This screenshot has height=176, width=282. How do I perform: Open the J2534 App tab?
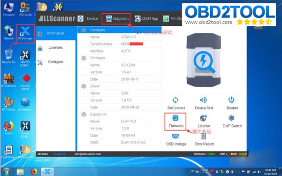(x=146, y=18)
